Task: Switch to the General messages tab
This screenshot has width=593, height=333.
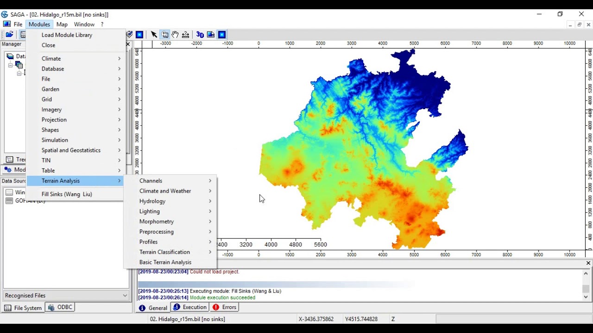Action: point(153,308)
